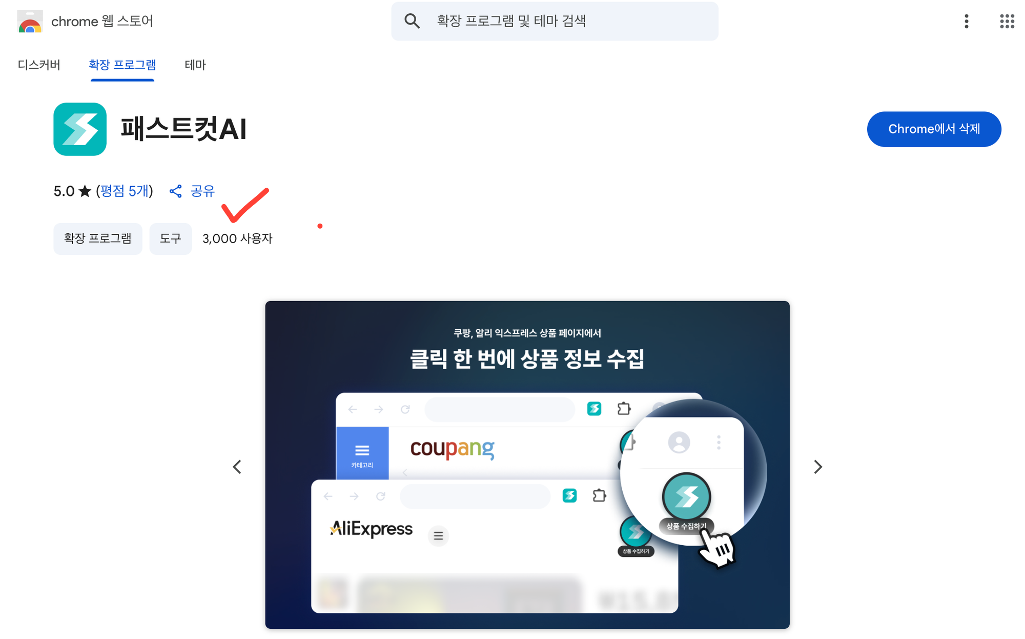Click the 공유 share link
Viewport: 1025px width, 639px height.
202,191
